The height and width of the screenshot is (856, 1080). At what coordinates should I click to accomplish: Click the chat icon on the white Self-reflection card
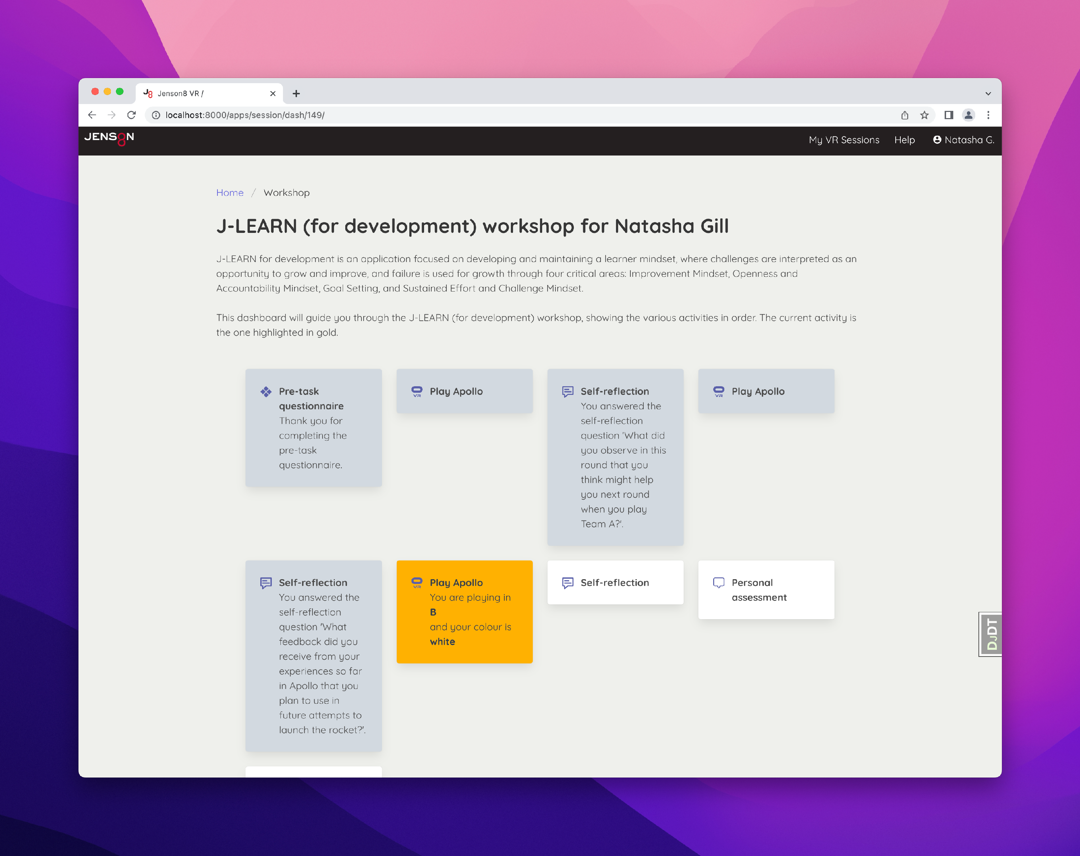pyautogui.click(x=568, y=583)
